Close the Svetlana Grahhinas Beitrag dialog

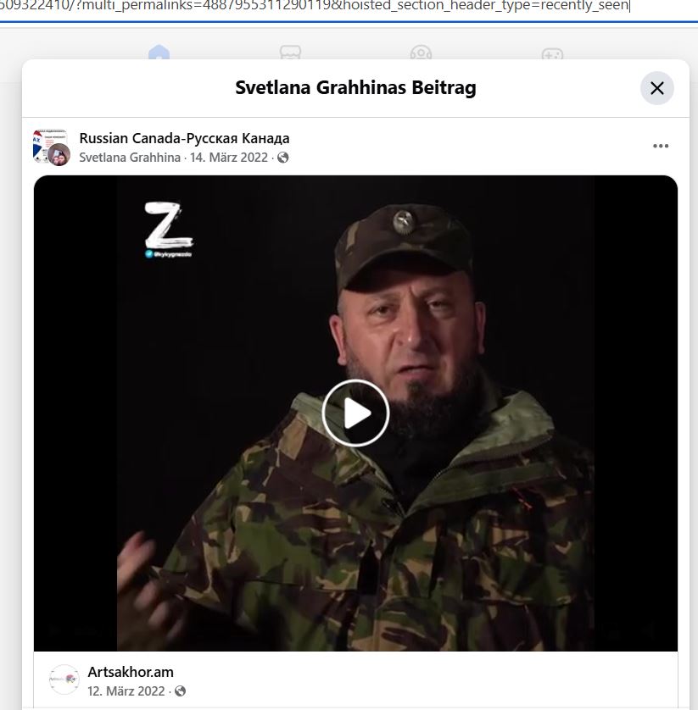pyautogui.click(x=656, y=88)
